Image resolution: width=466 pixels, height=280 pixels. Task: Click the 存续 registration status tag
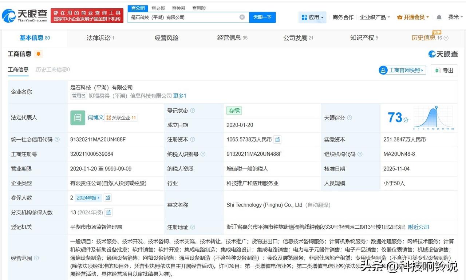(x=234, y=111)
